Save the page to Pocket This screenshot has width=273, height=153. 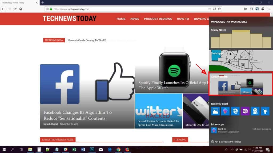point(214,9)
